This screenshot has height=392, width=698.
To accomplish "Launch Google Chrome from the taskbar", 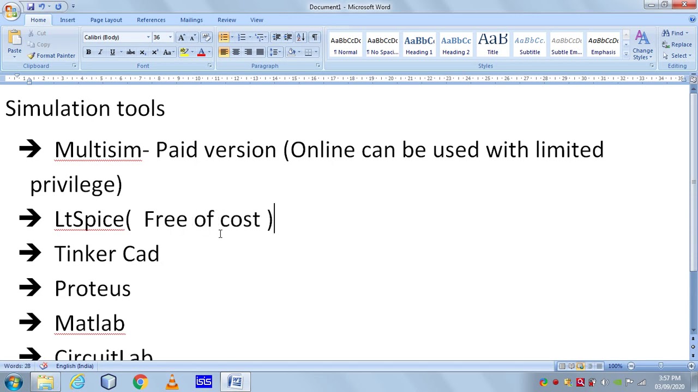I will (140, 382).
